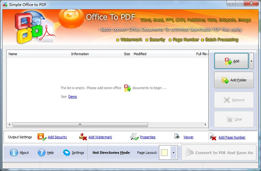
Task: Open the Add Page Number link
Action: point(232,137)
